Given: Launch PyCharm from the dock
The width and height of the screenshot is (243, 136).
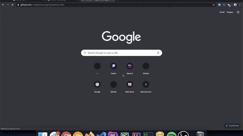Looking at the screenshot, I should click(125, 134).
